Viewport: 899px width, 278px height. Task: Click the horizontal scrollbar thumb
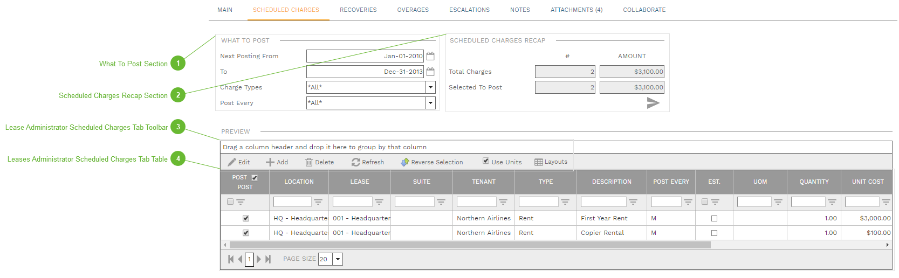pos(470,245)
